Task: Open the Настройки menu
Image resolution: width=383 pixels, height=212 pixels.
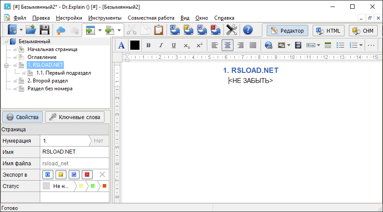Action: point(69,18)
